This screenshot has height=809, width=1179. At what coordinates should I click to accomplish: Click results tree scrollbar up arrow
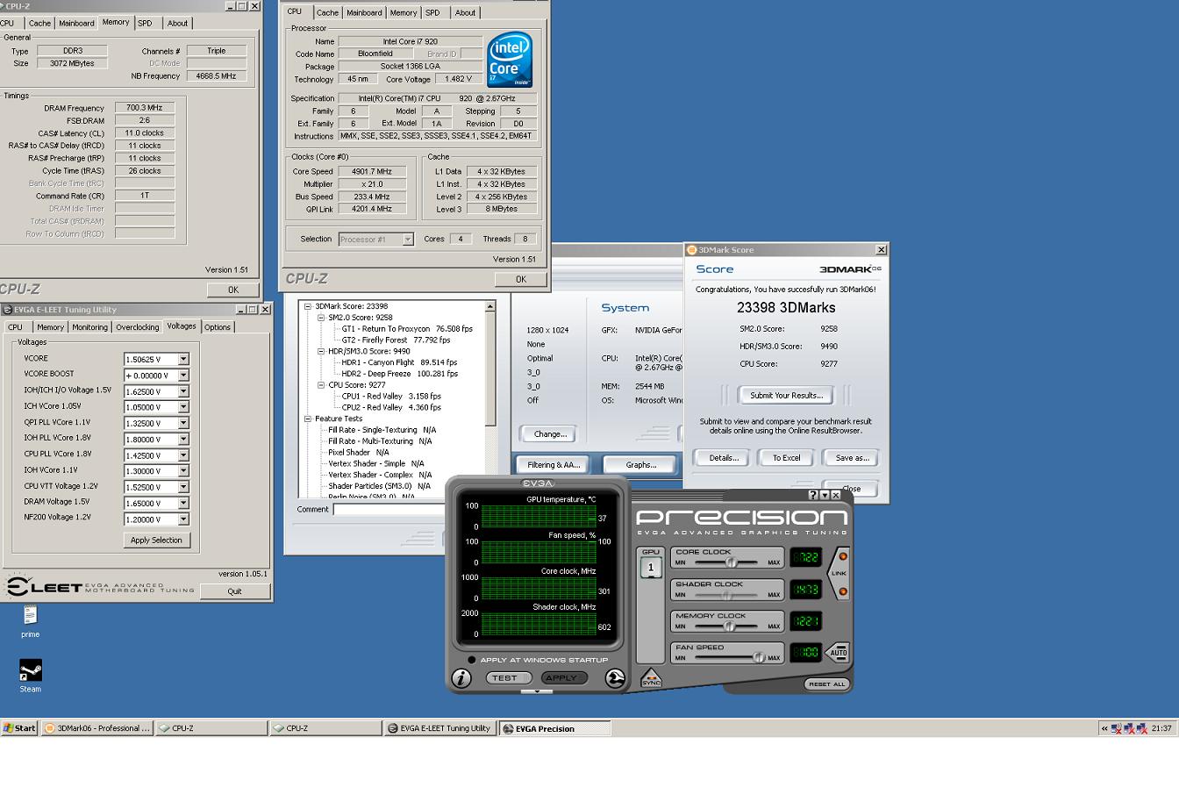pyautogui.click(x=490, y=306)
